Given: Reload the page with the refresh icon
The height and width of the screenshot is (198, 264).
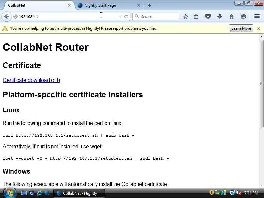Looking at the screenshot, I should [126, 16].
